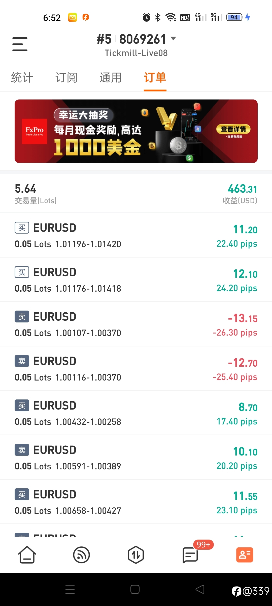Image resolution: width=272 pixels, height=606 pixels.
Task: Open the FxPro lucky draw banner
Action: (136, 131)
